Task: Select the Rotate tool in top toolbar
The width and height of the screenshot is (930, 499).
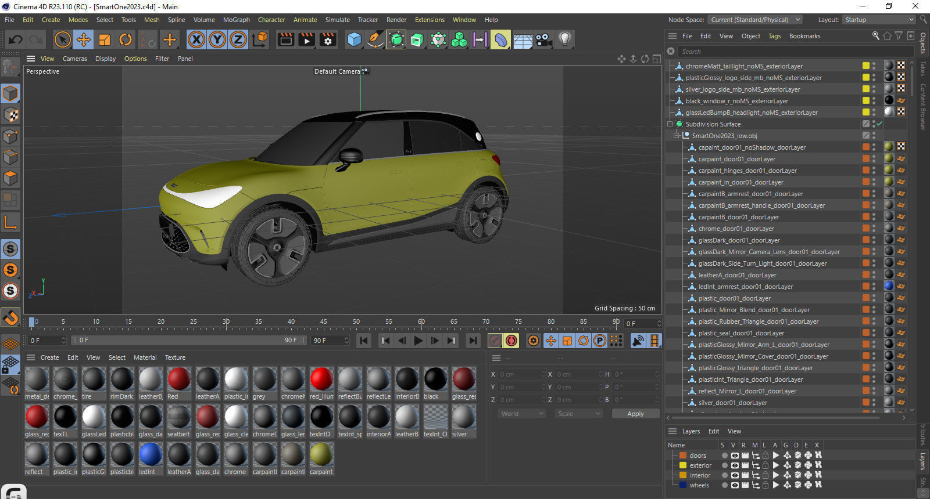Action: tap(126, 39)
